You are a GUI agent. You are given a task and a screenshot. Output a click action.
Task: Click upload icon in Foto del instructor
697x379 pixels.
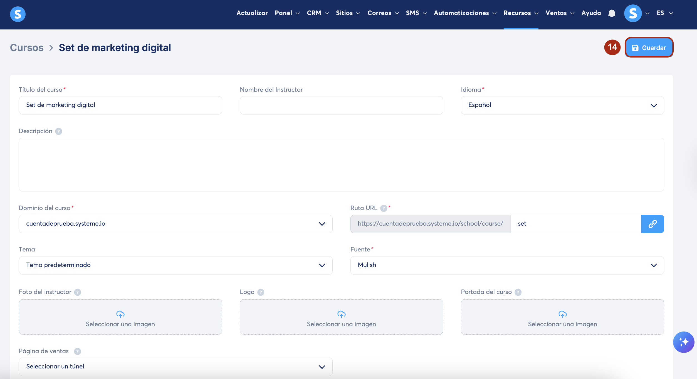point(120,314)
